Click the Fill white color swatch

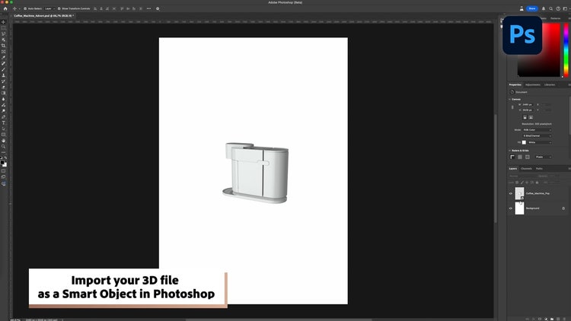point(524,142)
